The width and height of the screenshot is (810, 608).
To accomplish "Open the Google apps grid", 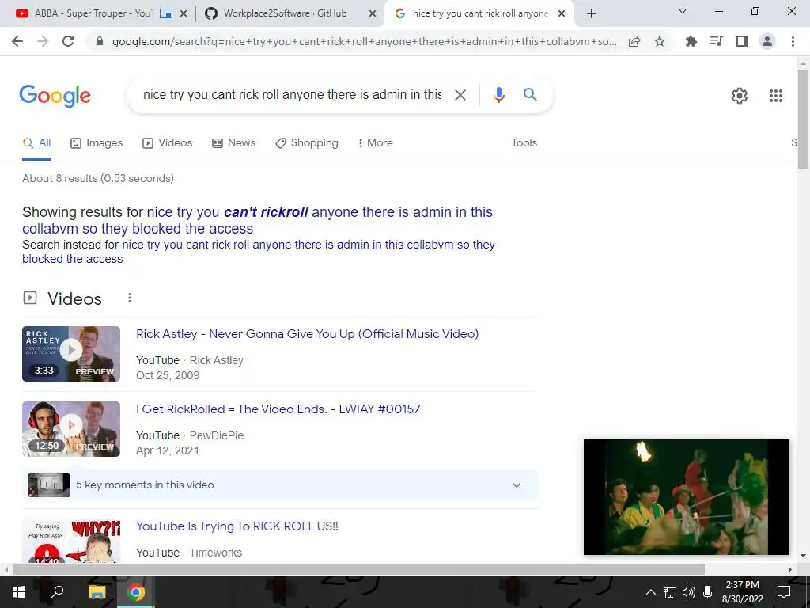I will [x=775, y=96].
